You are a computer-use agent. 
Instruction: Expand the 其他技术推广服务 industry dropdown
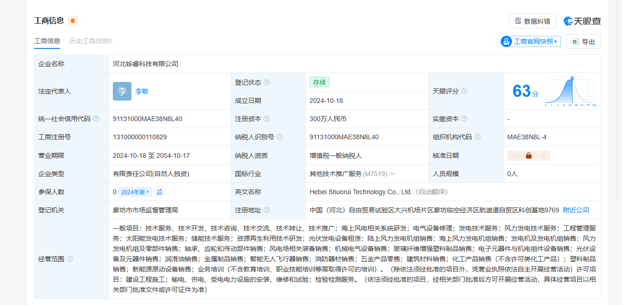point(392,174)
